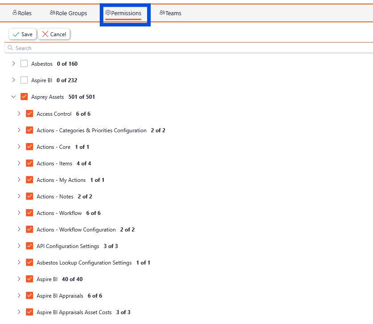Check the Asbestos permissions checkbox
This screenshot has width=373, height=324.
(24, 64)
